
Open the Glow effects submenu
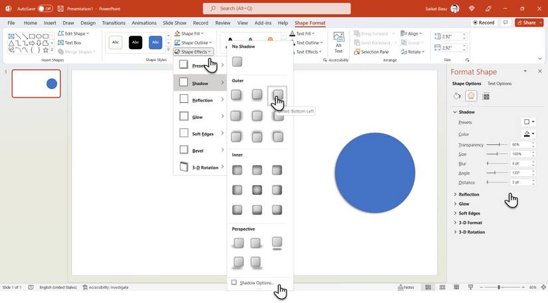pyautogui.click(x=200, y=117)
